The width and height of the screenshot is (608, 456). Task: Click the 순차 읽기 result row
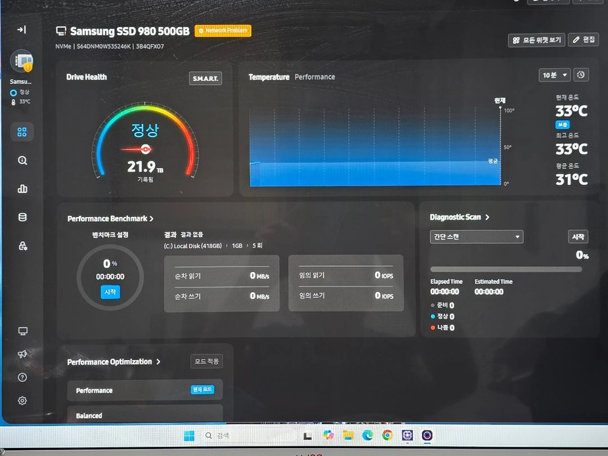(222, 276)
